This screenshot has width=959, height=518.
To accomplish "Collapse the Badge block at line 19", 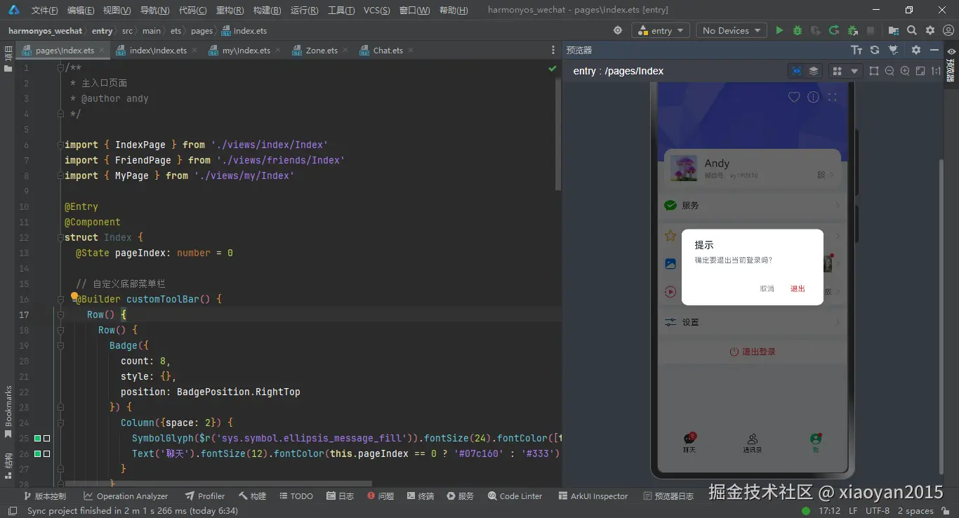I will click(59, 345).
